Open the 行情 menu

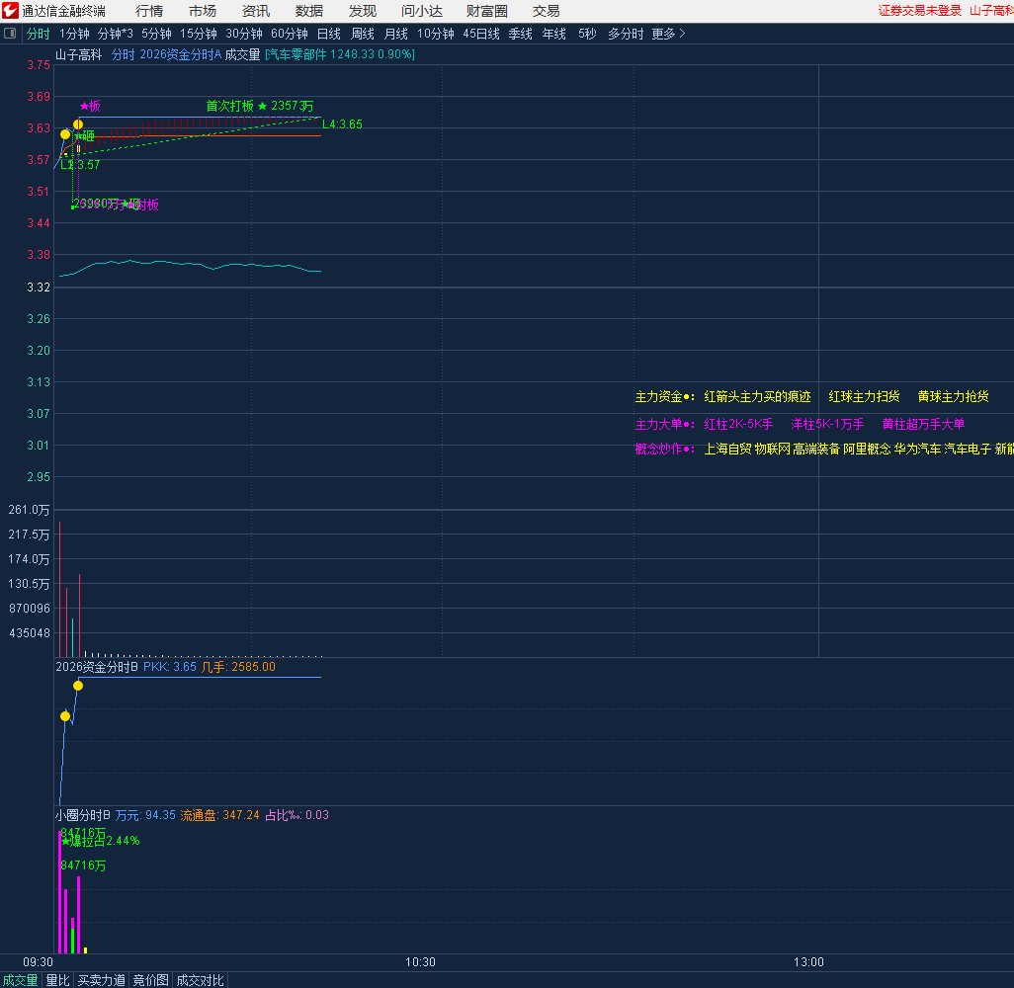[149, 11]
